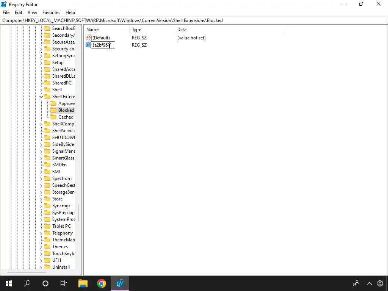Viewport: 388px width, 291px height.
Task: Expand the Shell key
Action: pos(41,90)
